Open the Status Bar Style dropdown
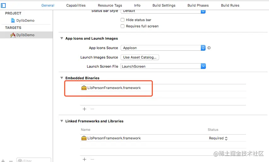 [x=203, y=11]
